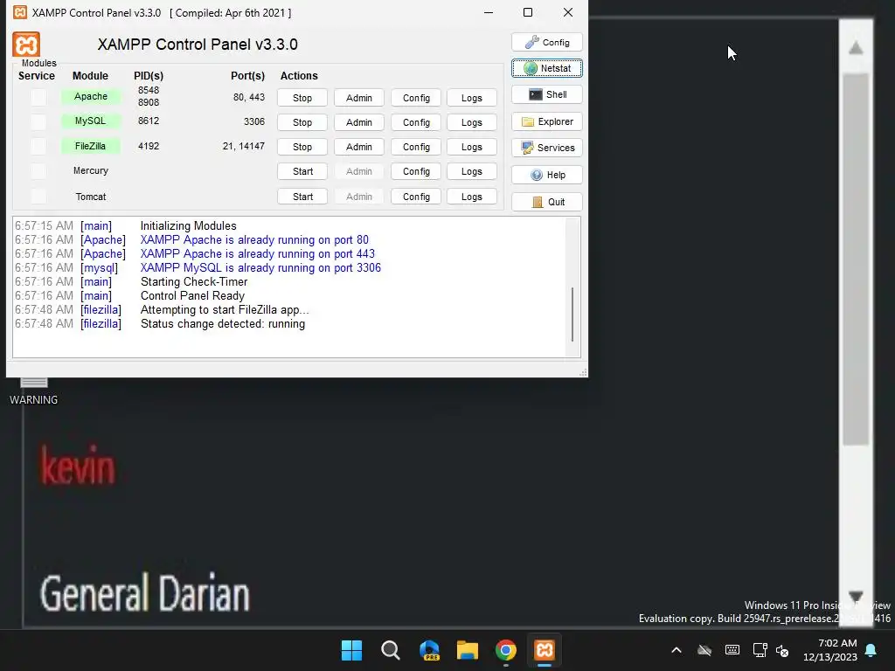Screen dimensions: 895x671
Task: Toggle Mercury service checkbox
Action: coord(38,170)
